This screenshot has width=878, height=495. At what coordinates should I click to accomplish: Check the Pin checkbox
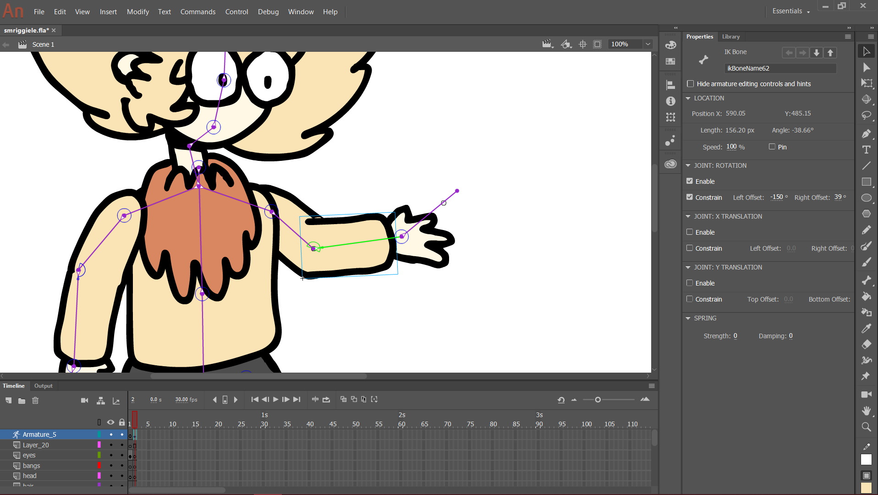(x=772, y=147)
